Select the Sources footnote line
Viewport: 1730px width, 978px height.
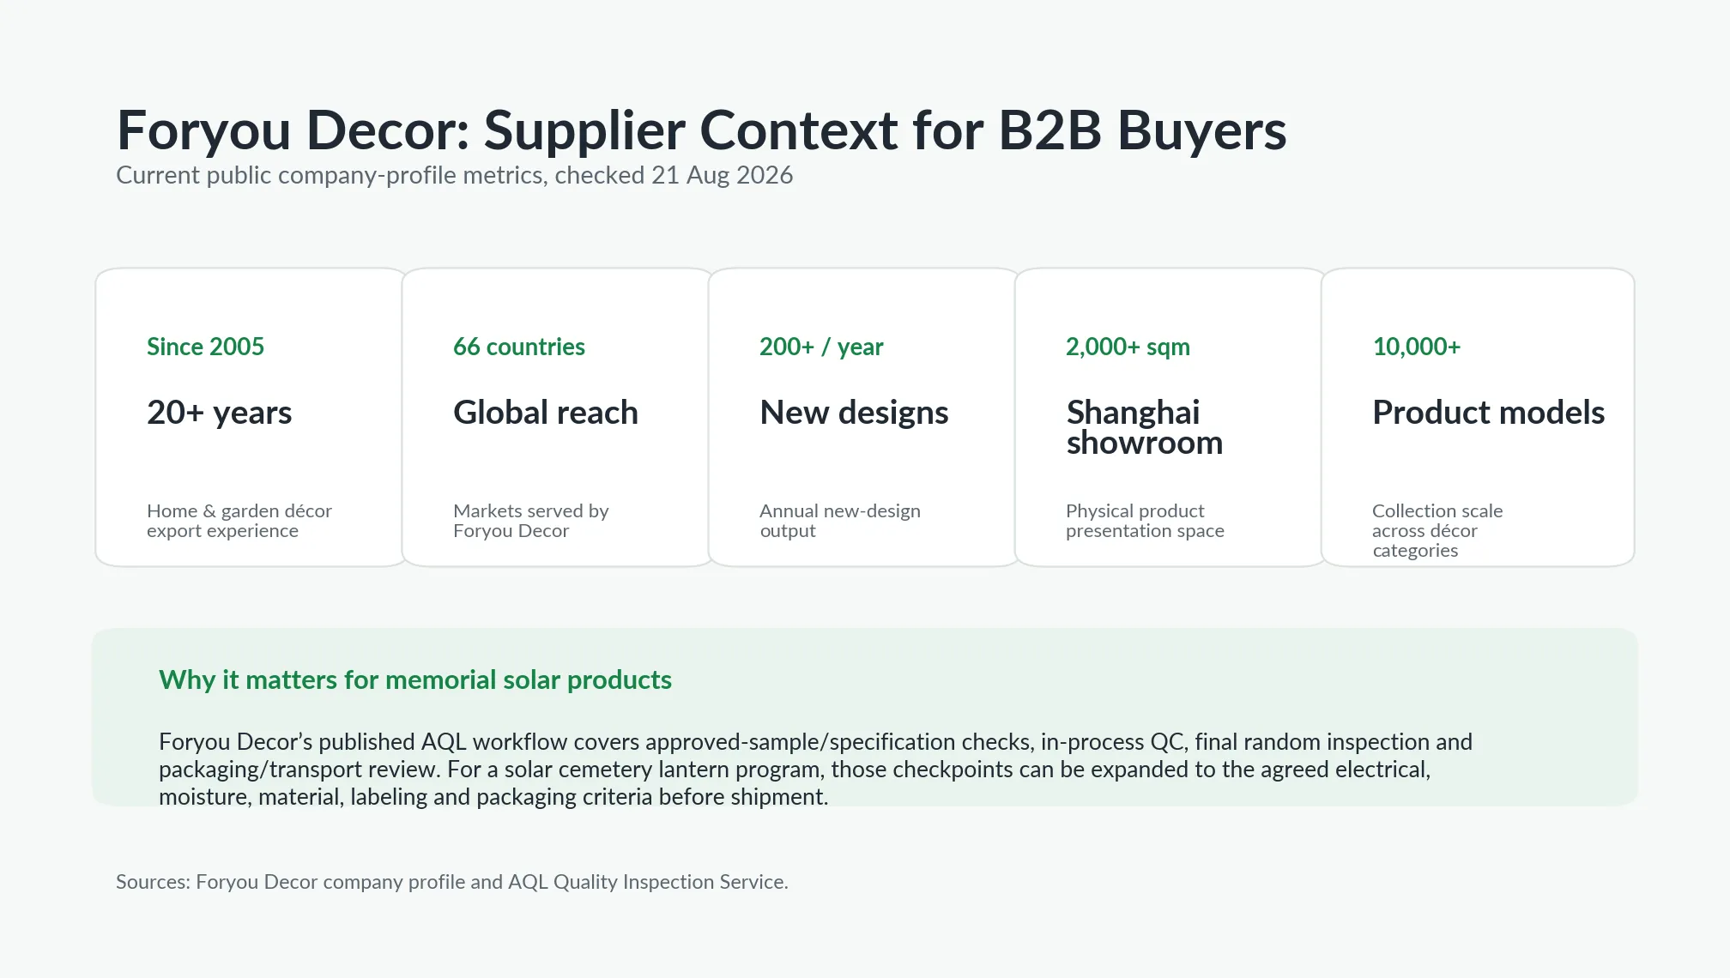click(452, 882)
